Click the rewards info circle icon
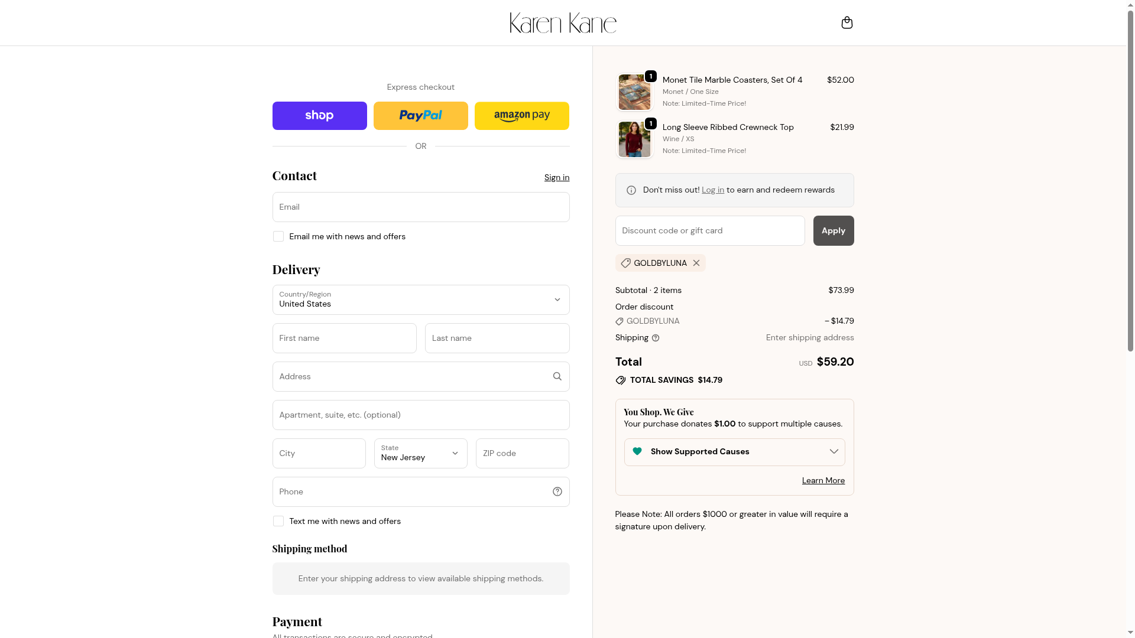 coord(631,190)
